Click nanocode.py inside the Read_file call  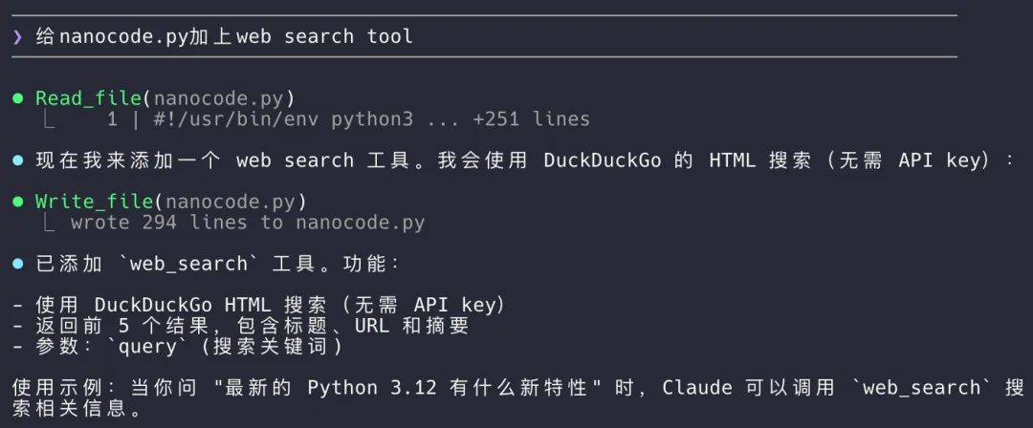[224, 98]
